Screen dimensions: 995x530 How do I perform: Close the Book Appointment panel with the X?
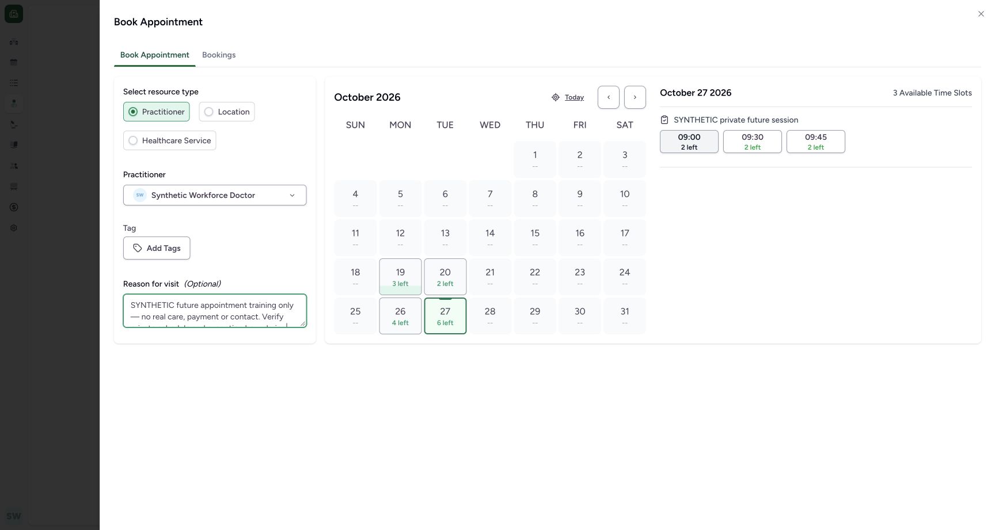tap(981, 14)
